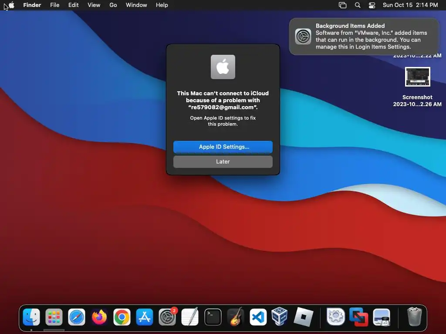Click the System Settings icon in notification
Viewport: 446px width, 334px height.
coord(303,37)
